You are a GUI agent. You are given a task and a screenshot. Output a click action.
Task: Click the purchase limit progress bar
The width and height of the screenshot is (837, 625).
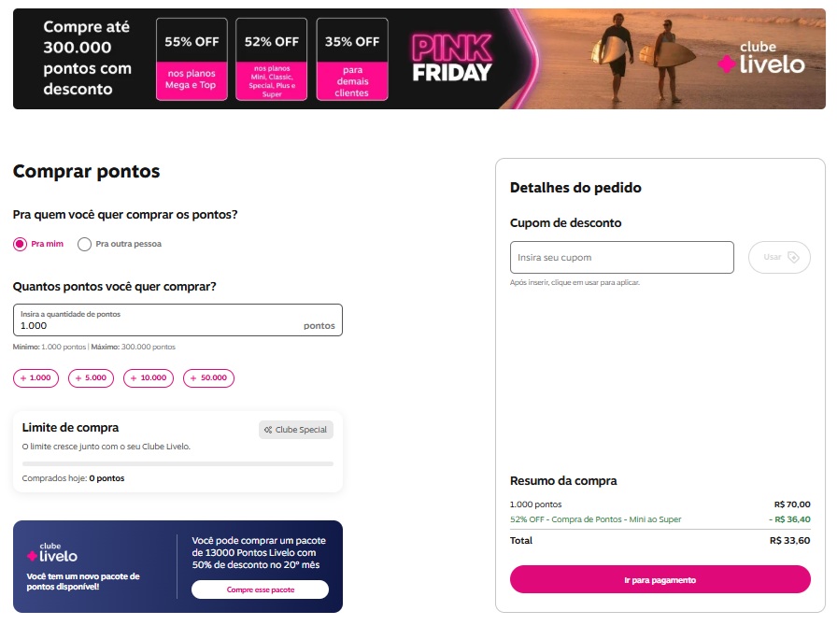[x=177, y=463]
